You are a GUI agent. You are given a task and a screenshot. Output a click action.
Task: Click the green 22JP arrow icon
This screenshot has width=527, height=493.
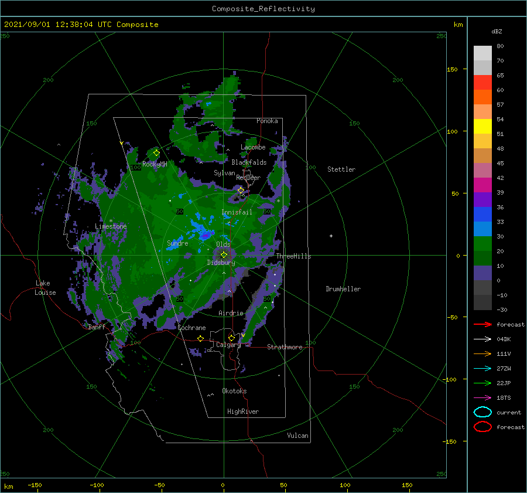point(482,383)
